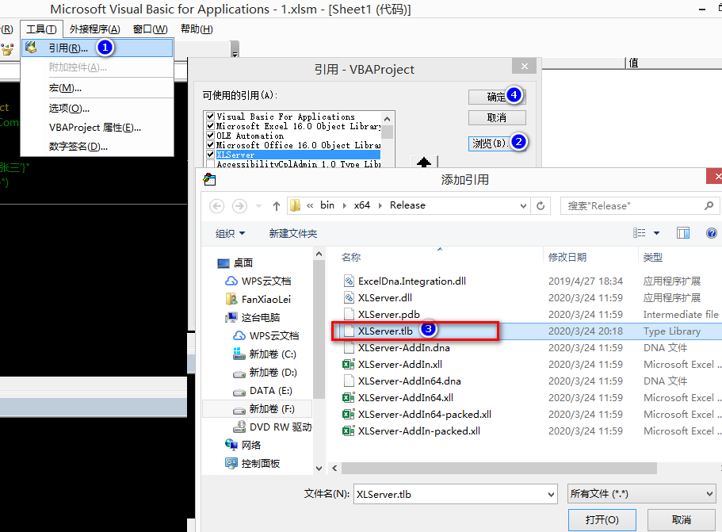Toggle the preview pane icon
Viewport: 722px width, 532px height.
click(683, 233)
